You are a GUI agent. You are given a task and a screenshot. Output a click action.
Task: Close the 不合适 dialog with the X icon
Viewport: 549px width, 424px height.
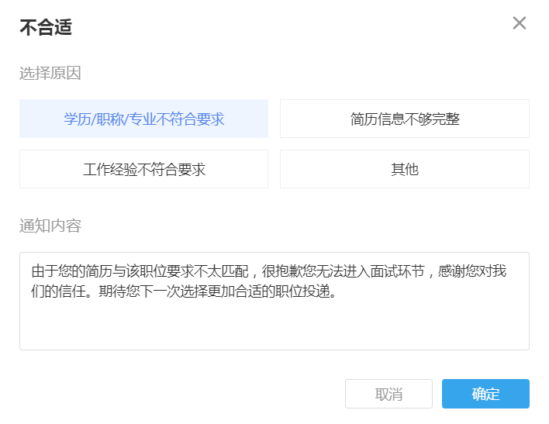(x=520, y=23)
